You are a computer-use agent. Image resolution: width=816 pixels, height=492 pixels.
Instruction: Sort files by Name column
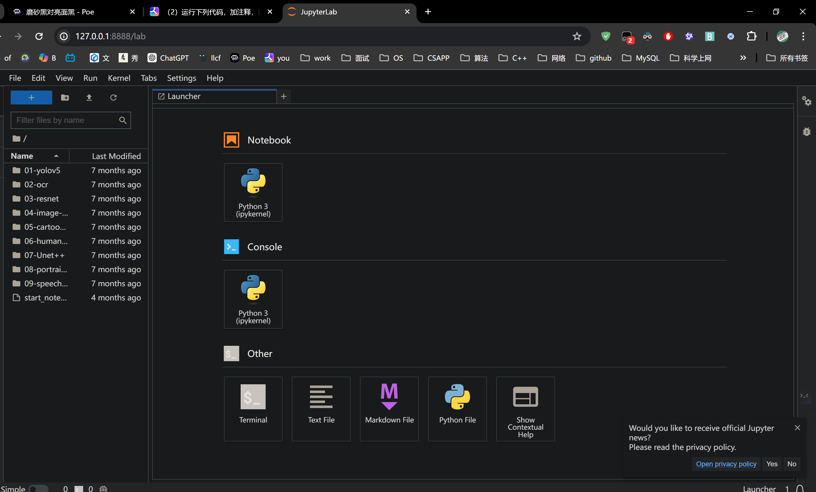click(x=36, y=156)
